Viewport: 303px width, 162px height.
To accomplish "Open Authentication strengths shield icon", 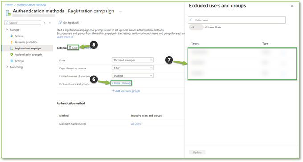I will pyautogui.click(x=12, y=55).
